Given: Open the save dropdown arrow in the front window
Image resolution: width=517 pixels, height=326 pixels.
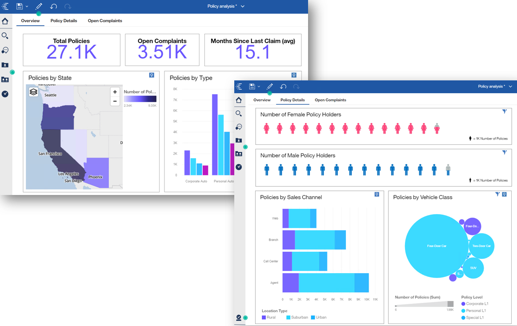Looking at the screenshot, I should 259,87.
